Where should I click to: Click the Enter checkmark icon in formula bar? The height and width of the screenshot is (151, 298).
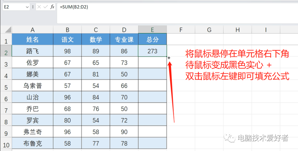pyautogui.click(x=46, y=7)
